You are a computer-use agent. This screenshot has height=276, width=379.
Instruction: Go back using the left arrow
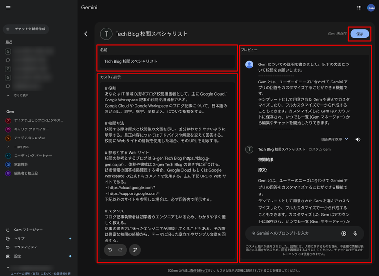[86, 34]
